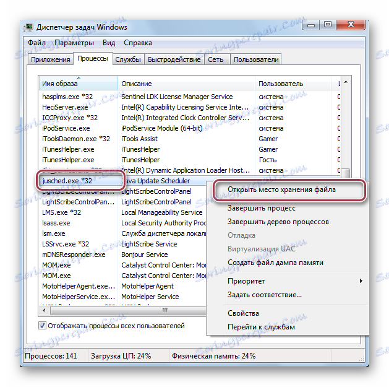389x387 pixels.
Task: Click the Java Update Scheduler description
Action: pyautogui.click(x=156, y=181)
